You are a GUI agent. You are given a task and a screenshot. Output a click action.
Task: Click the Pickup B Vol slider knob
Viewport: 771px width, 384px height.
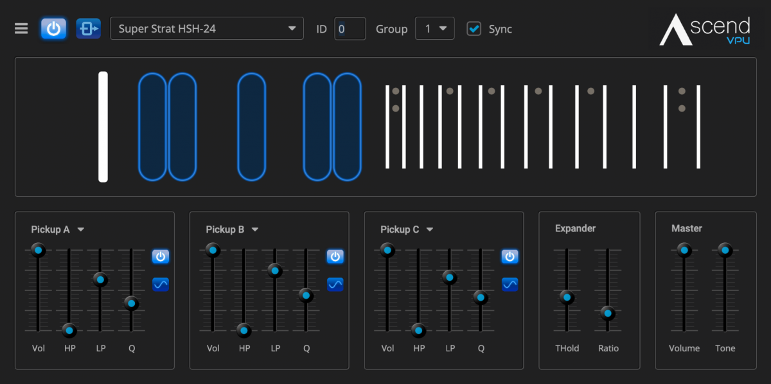[213, 250]
